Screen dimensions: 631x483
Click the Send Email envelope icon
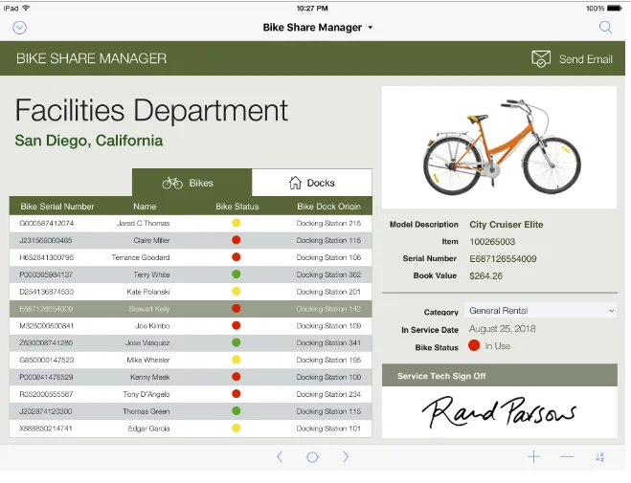tap(541, 58)
